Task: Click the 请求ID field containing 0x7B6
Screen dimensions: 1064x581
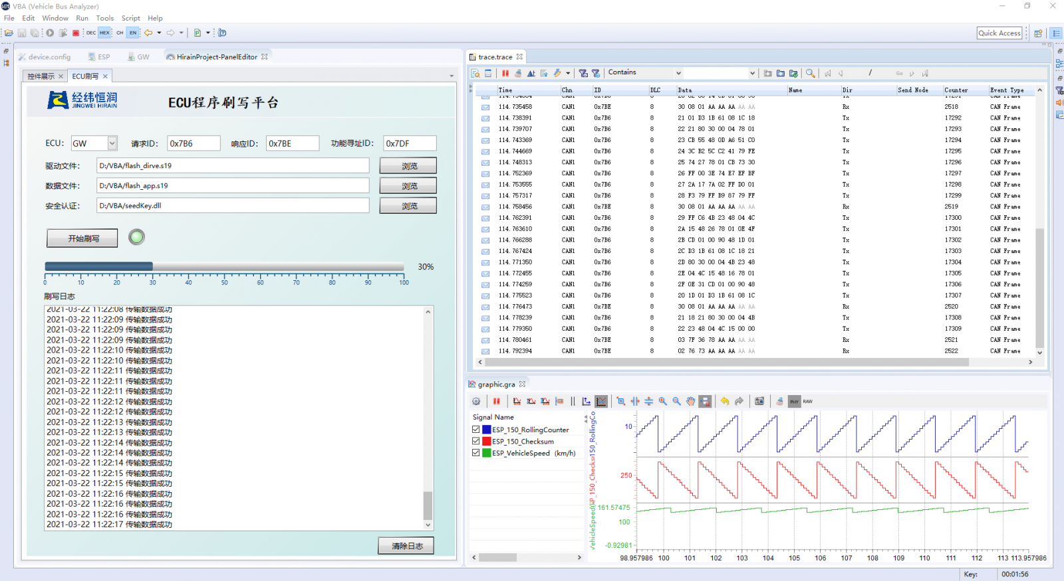Action: click(194, 143)
